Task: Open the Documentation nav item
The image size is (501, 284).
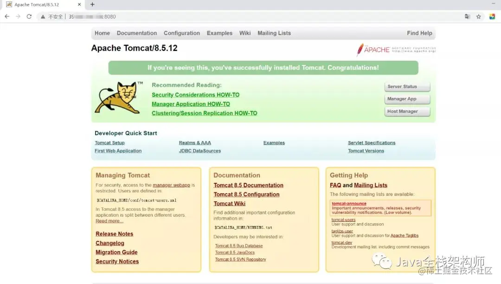Action: pos(137,33)
